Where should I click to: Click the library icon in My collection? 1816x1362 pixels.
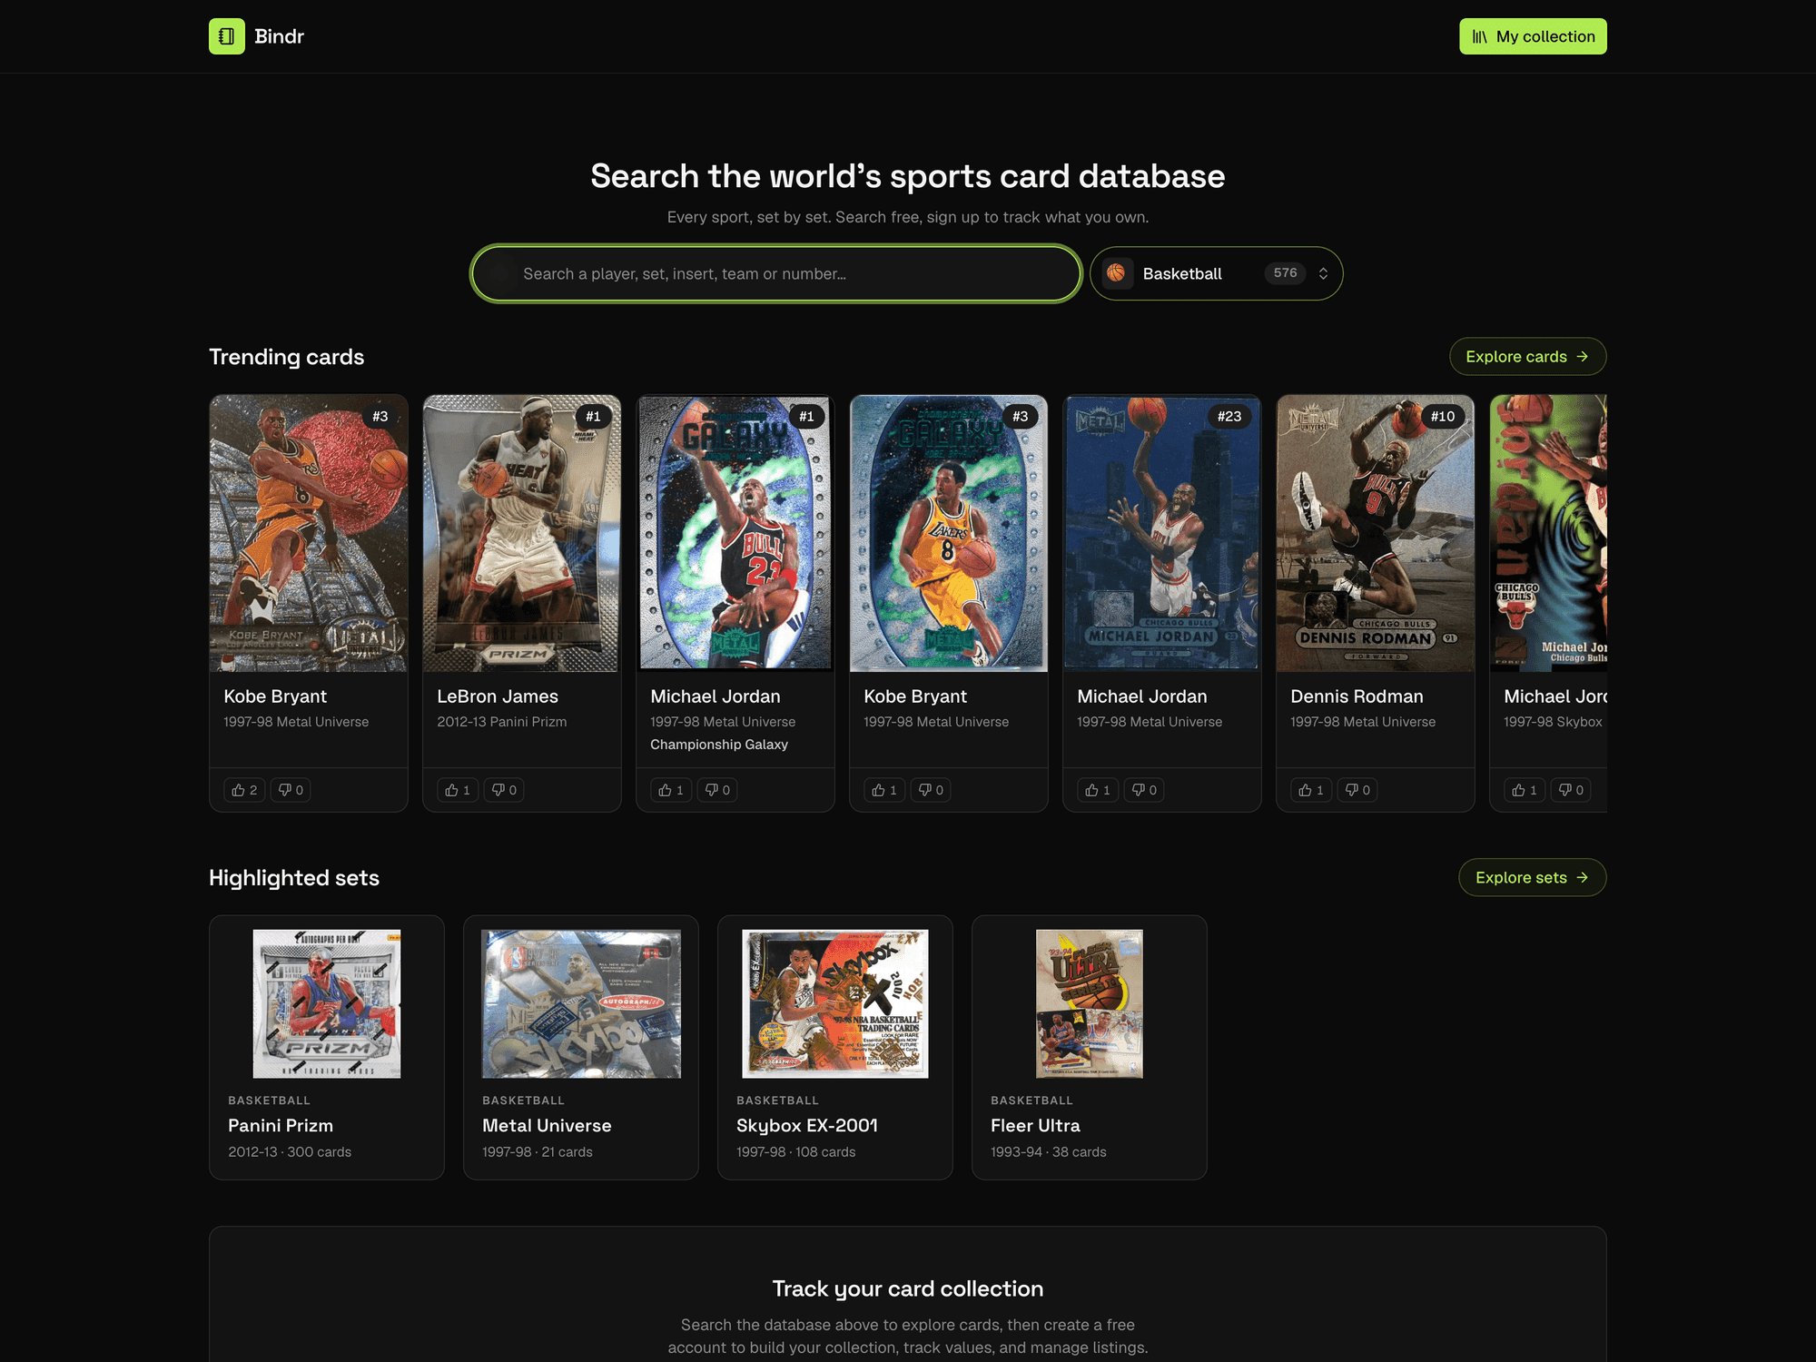1480,36
